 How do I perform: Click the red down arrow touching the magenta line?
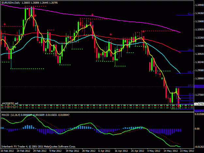click(x=92, y=15)
